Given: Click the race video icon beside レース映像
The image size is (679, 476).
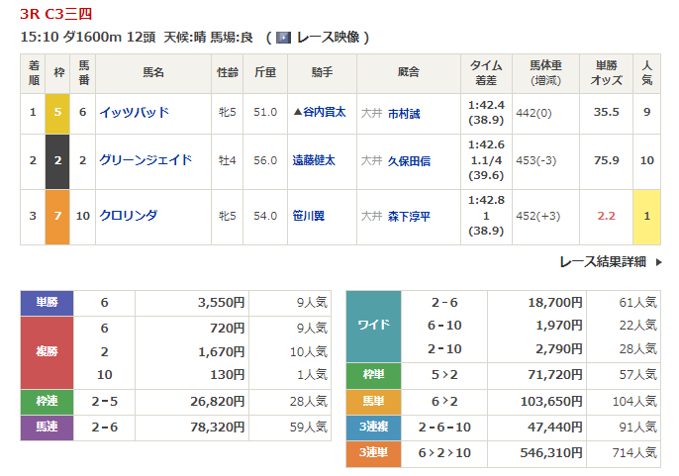Looking at the screenshot, I should pyautogui.click(x=283, y=38).
